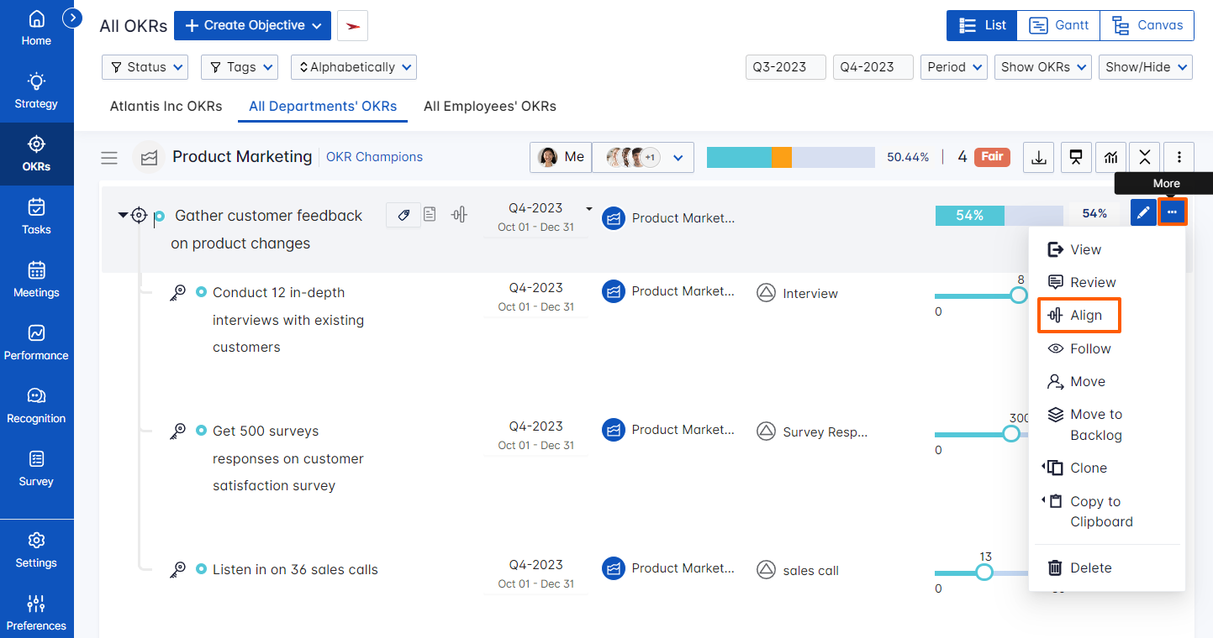Open the Recognition section in sidebar

(x=36, y=406)
